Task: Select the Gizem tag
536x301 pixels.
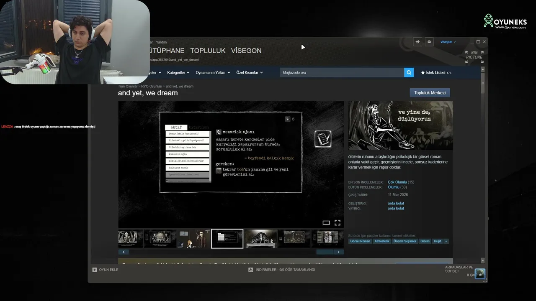Action: click(x=425, y=241)
